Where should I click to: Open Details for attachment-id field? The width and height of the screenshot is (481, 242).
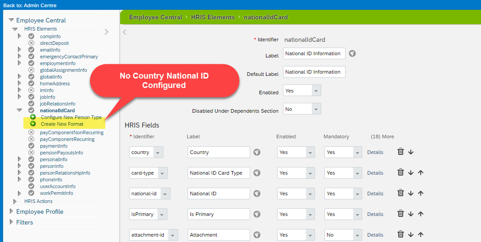tap(375, 235)
